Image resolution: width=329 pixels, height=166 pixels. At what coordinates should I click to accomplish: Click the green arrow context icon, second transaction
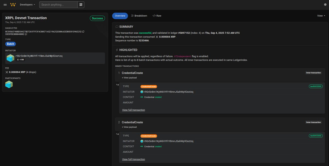(142, 147)
